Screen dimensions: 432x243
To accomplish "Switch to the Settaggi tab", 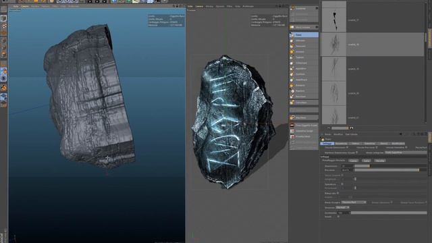I will point(327,144).
